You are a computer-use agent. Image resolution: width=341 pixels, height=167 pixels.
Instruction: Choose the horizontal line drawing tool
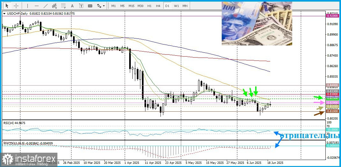37,6
